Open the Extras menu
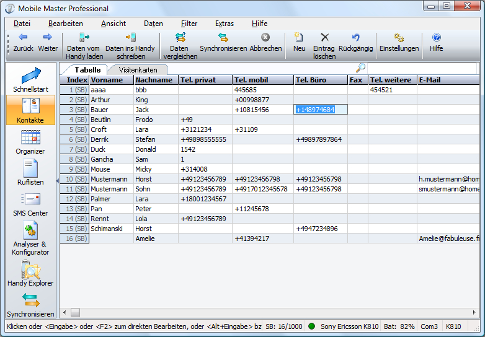485x337 pixels. click(225, 24)
